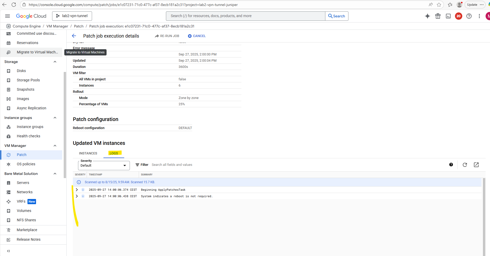Open Reservations in the sidebar
Screen dimensions: 490x256
pyautogui.click(x=31, y=43)
